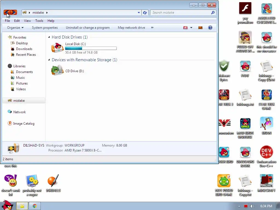Open Chrome from the taskbar
The height and width of the screenshot is (210, 280).
(x=35, y=206)
